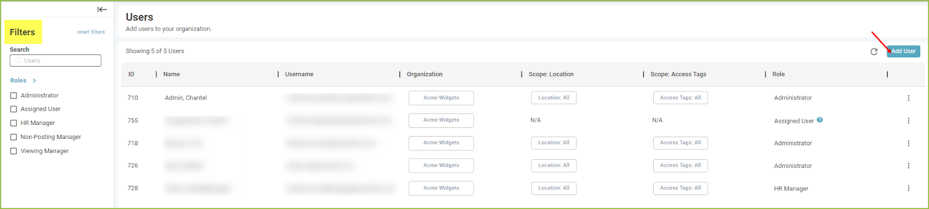Screen dimensions: 929x209
Task: Click Location: All tag in row 728
Action: point(553,188)
